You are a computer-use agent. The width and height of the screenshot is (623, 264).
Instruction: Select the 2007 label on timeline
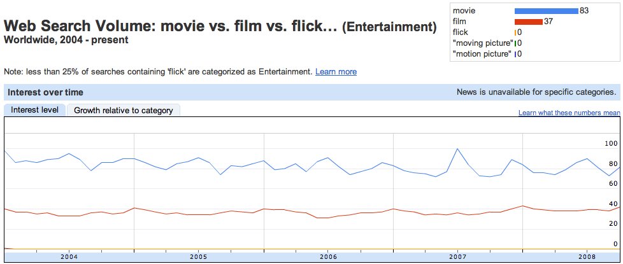click(458, 257)
